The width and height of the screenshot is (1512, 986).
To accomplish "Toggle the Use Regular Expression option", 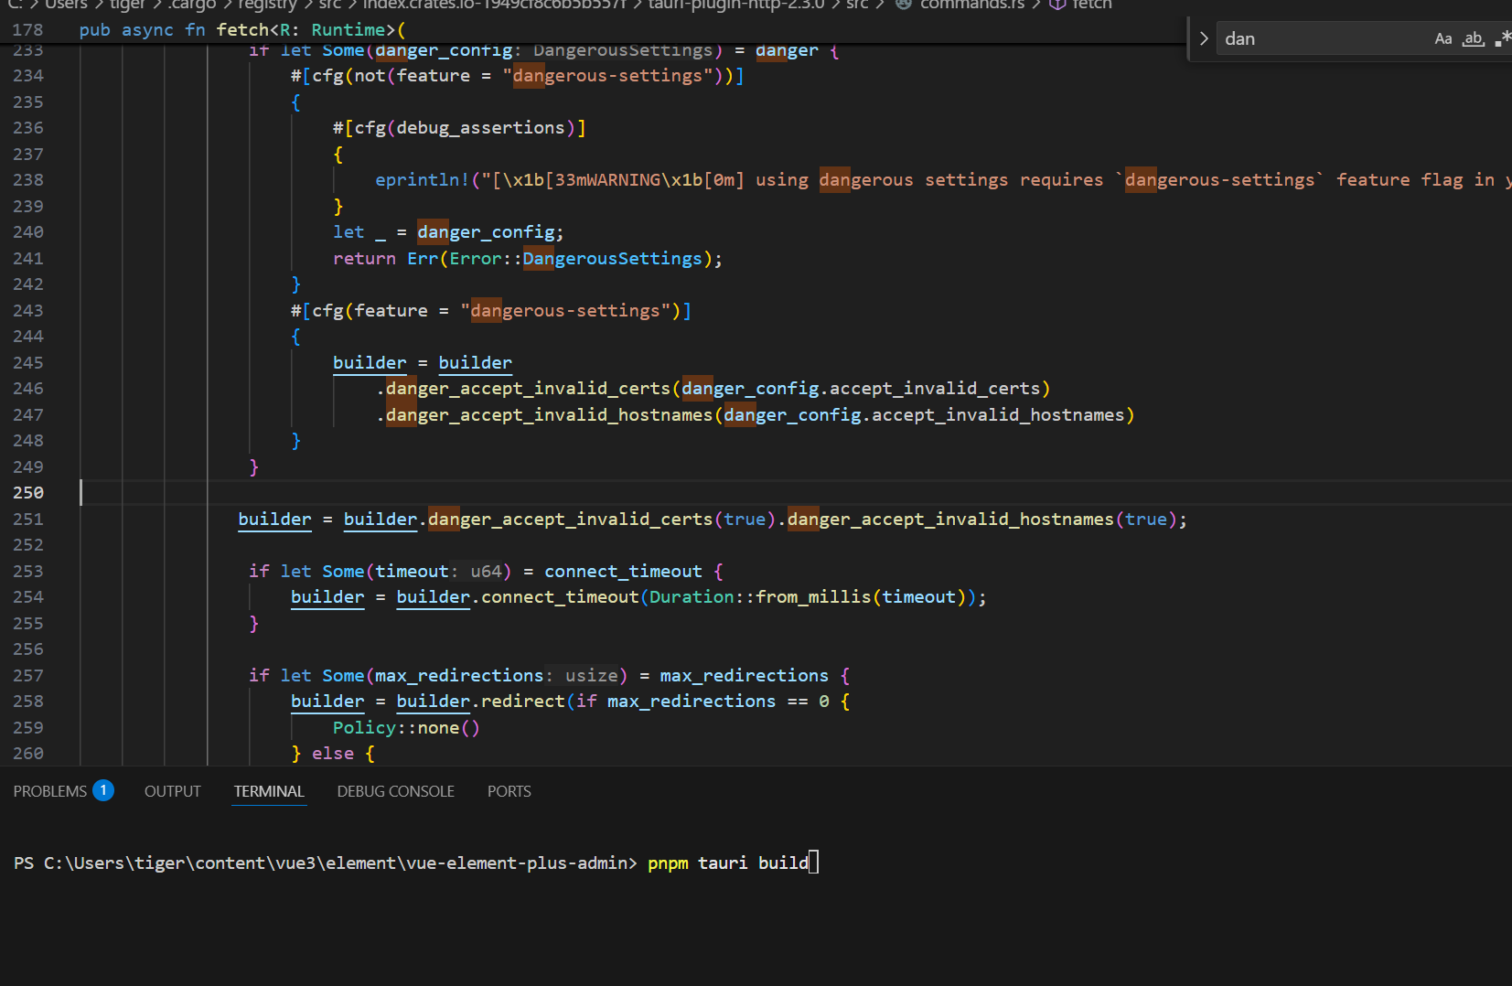I will pos(1502,38).
